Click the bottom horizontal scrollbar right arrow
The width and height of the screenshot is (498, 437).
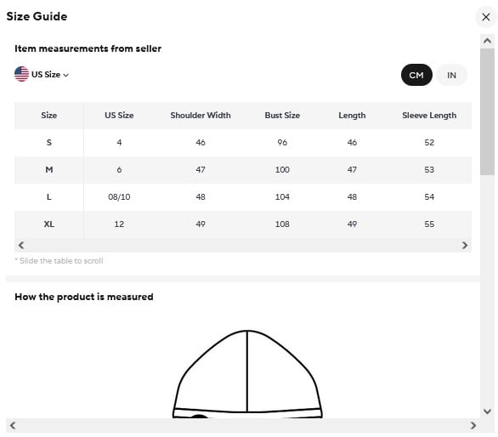473,425
